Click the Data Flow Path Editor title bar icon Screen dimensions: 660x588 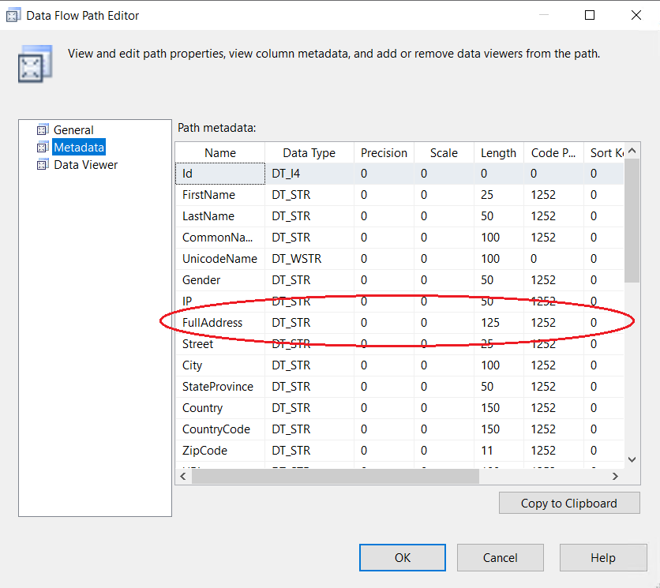pyautogui.click(x=13, y=15)
